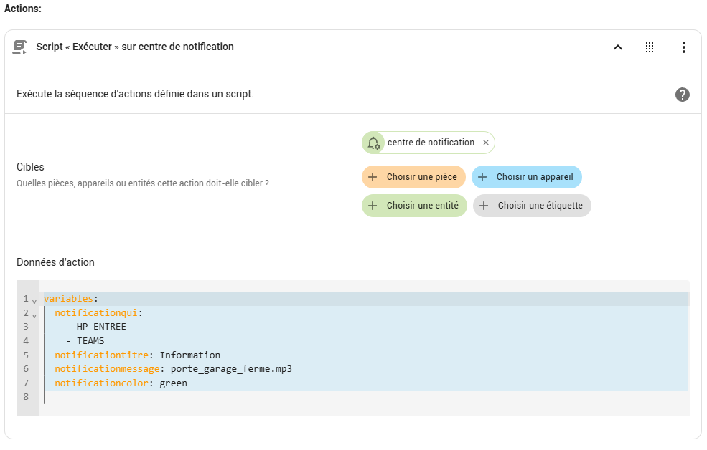Open the three-dot overflow menu
Screen dimensions: 707x450
pyautogui.click(x=683, y=47)
